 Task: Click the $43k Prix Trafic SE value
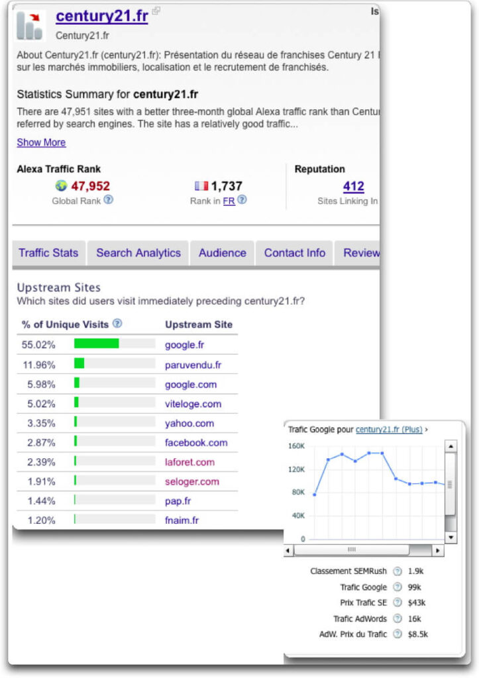[x=416, y=603]
